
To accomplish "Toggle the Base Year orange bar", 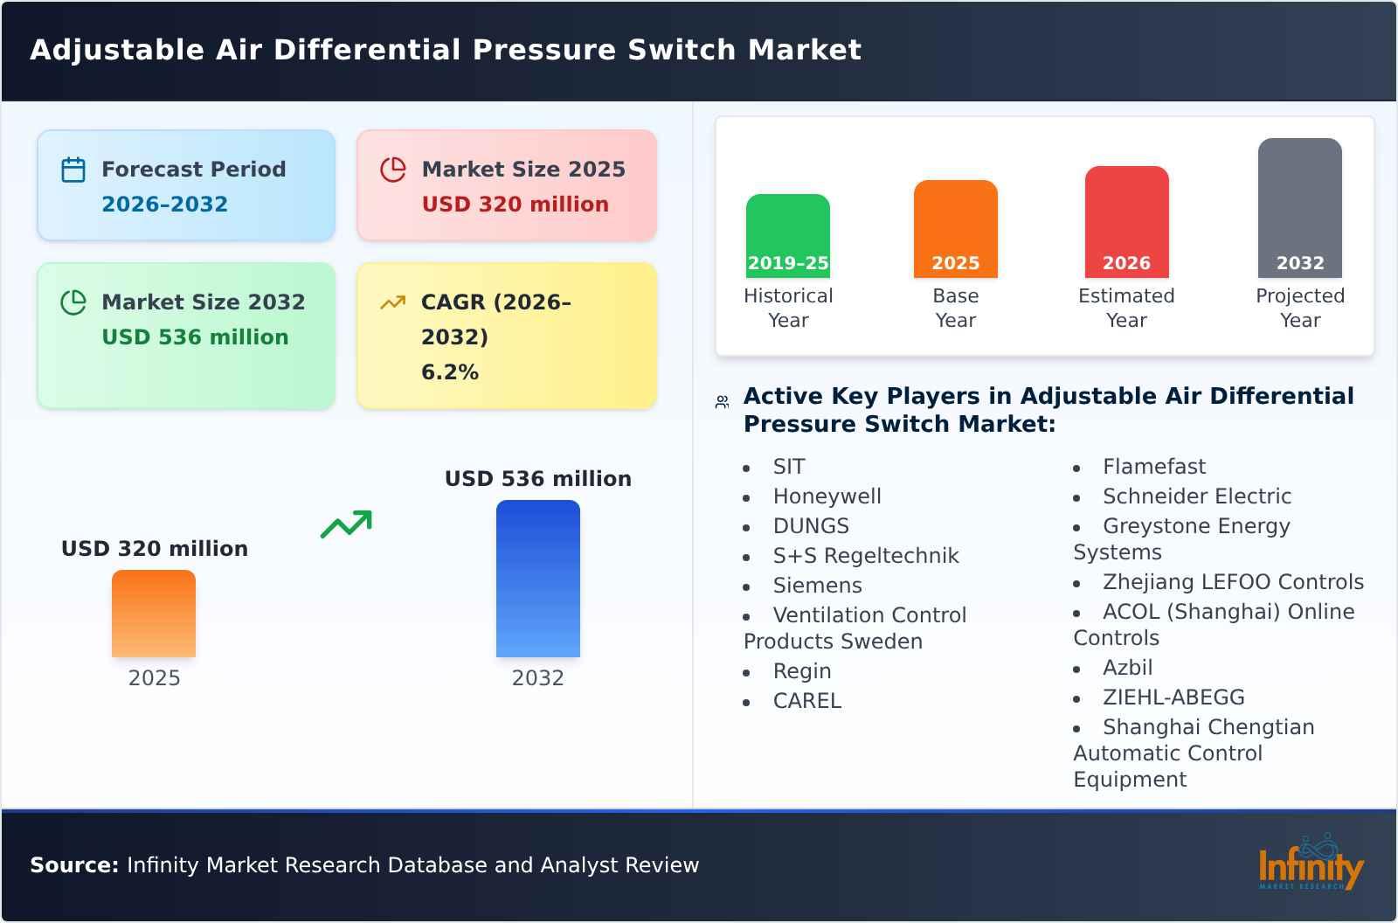I will [x=955, y=229].
